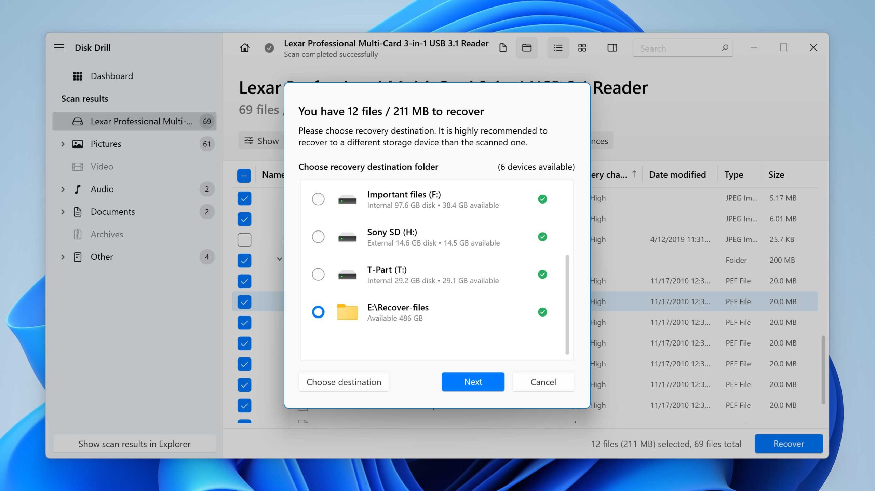The height and width of the screenshot is (491, 875).
Task: Toggle the select-all checkbox in header
Action: point(244,176)
